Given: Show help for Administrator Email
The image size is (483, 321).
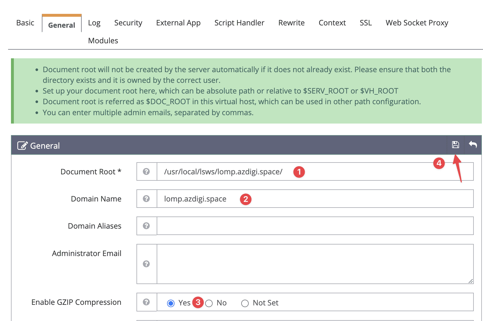Looking at the screenshot, I should (x=146, y=264).
